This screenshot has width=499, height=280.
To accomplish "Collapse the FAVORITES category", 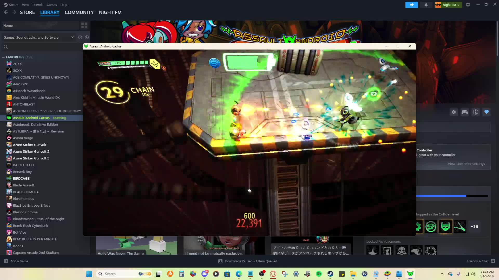I will pyautogui.click(x=3, y=57).
